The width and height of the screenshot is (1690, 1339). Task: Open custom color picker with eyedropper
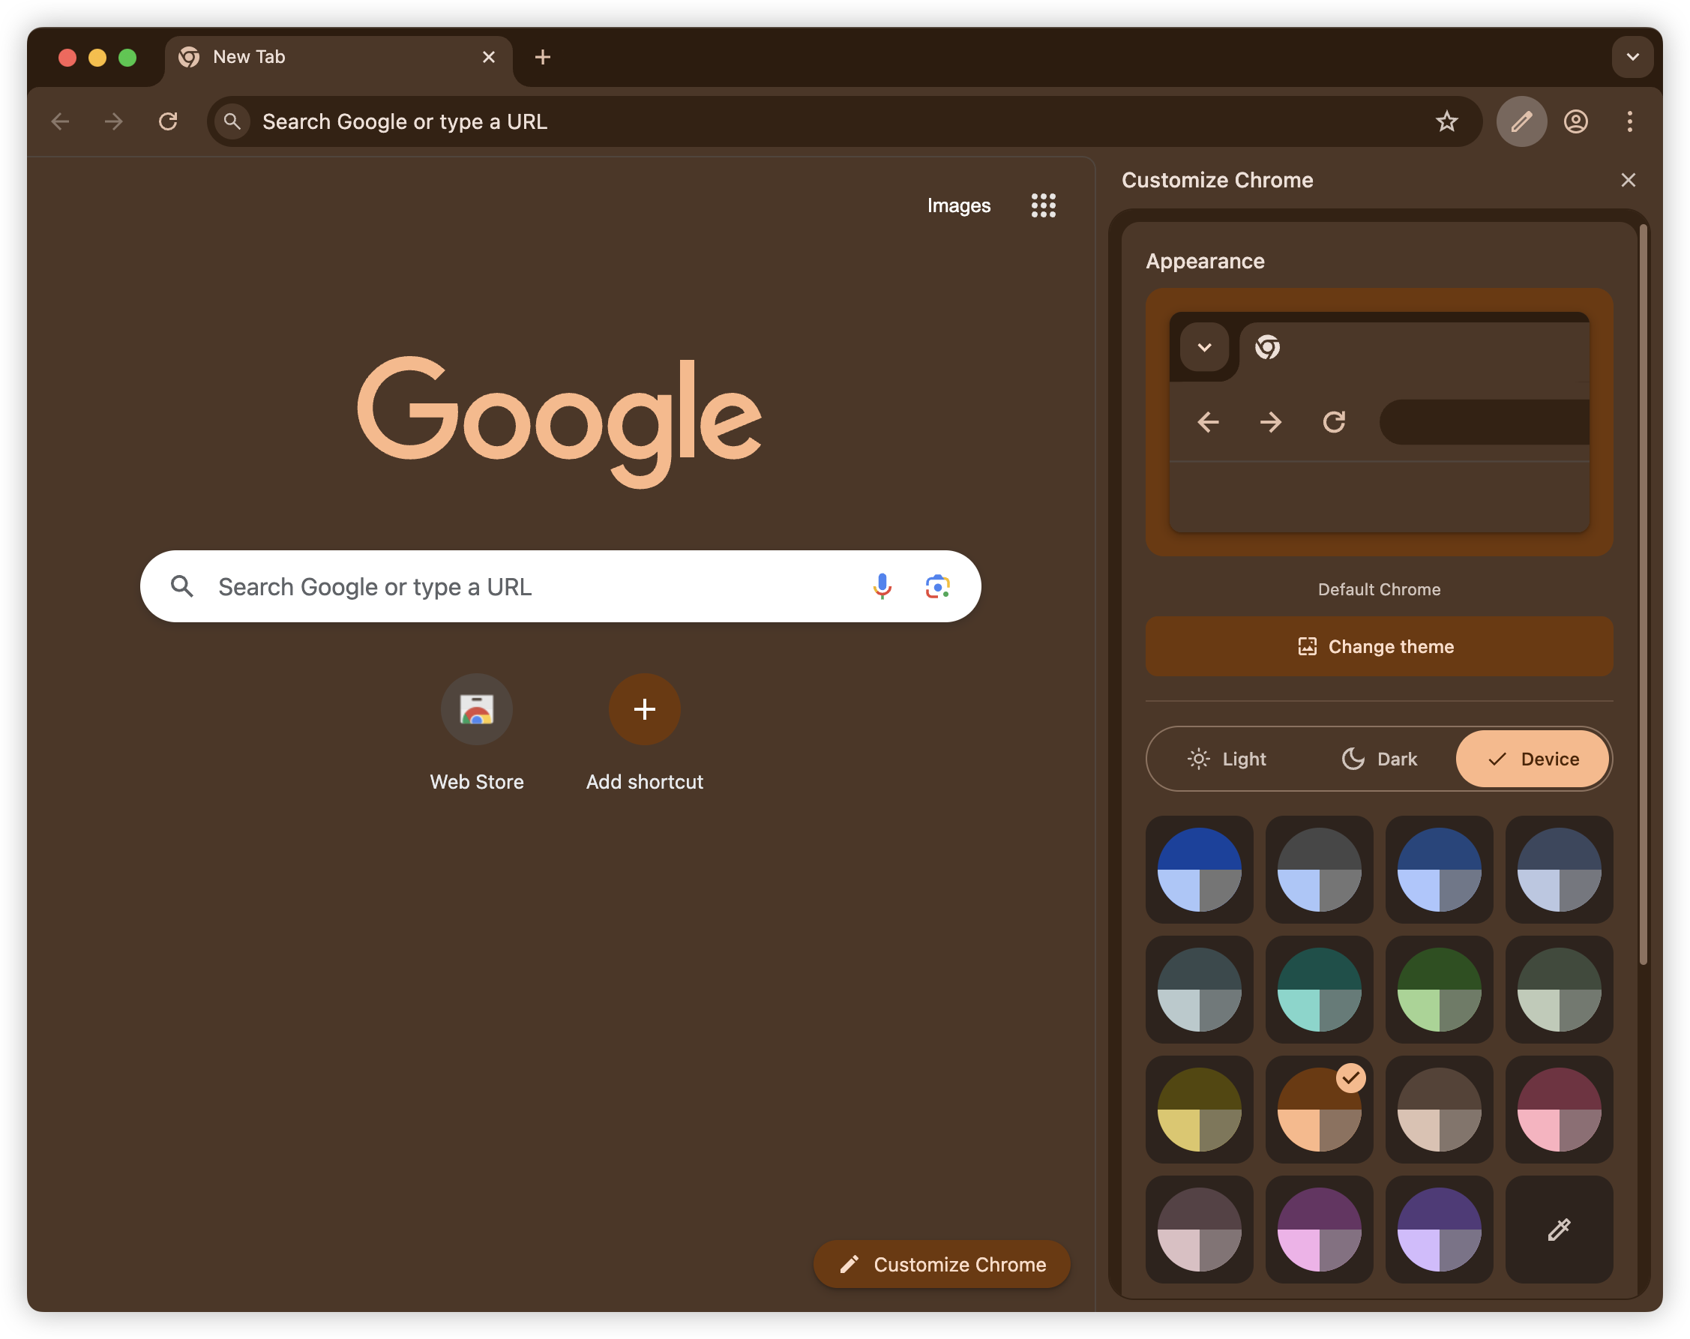pos(1559,1230)
